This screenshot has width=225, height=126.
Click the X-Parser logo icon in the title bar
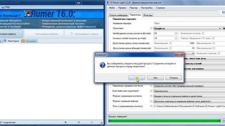click(x=108, y=2)
